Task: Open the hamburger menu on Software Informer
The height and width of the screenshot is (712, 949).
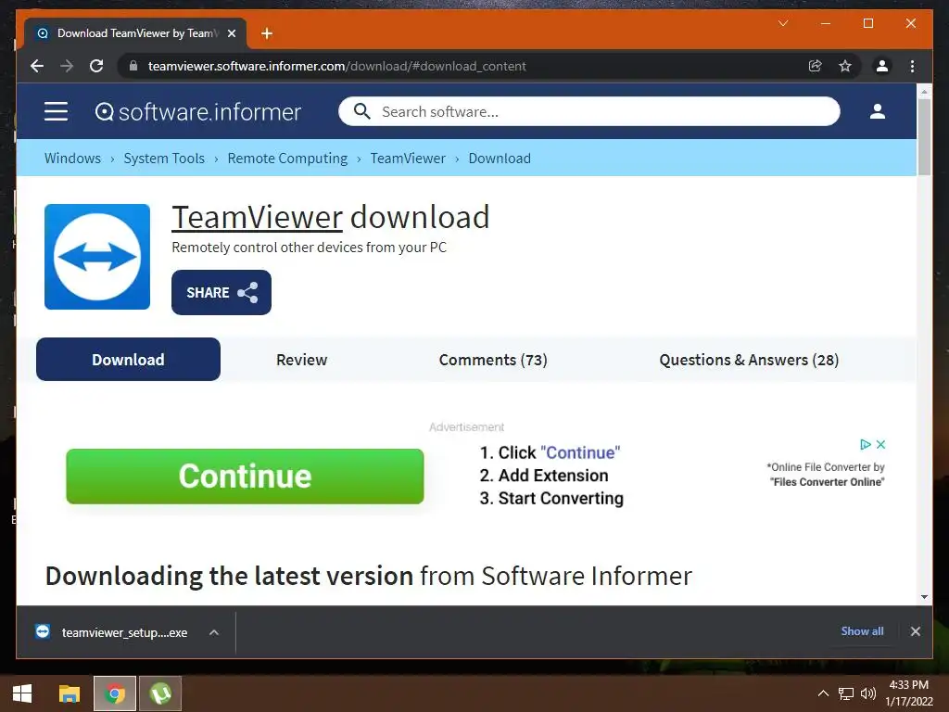Action: 56,111
